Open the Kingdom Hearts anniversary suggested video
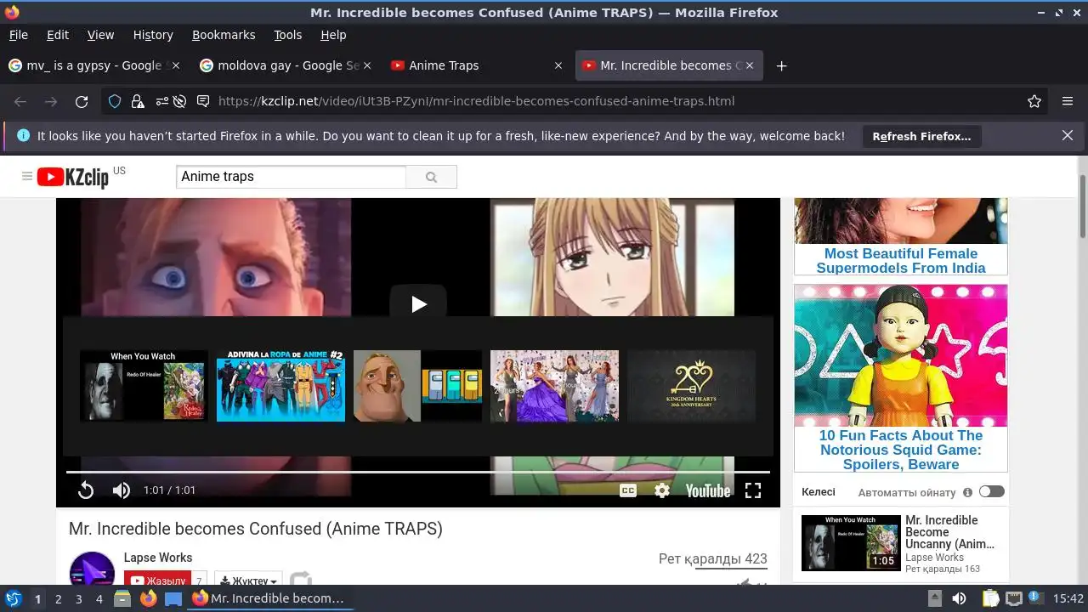 point(691,386)
